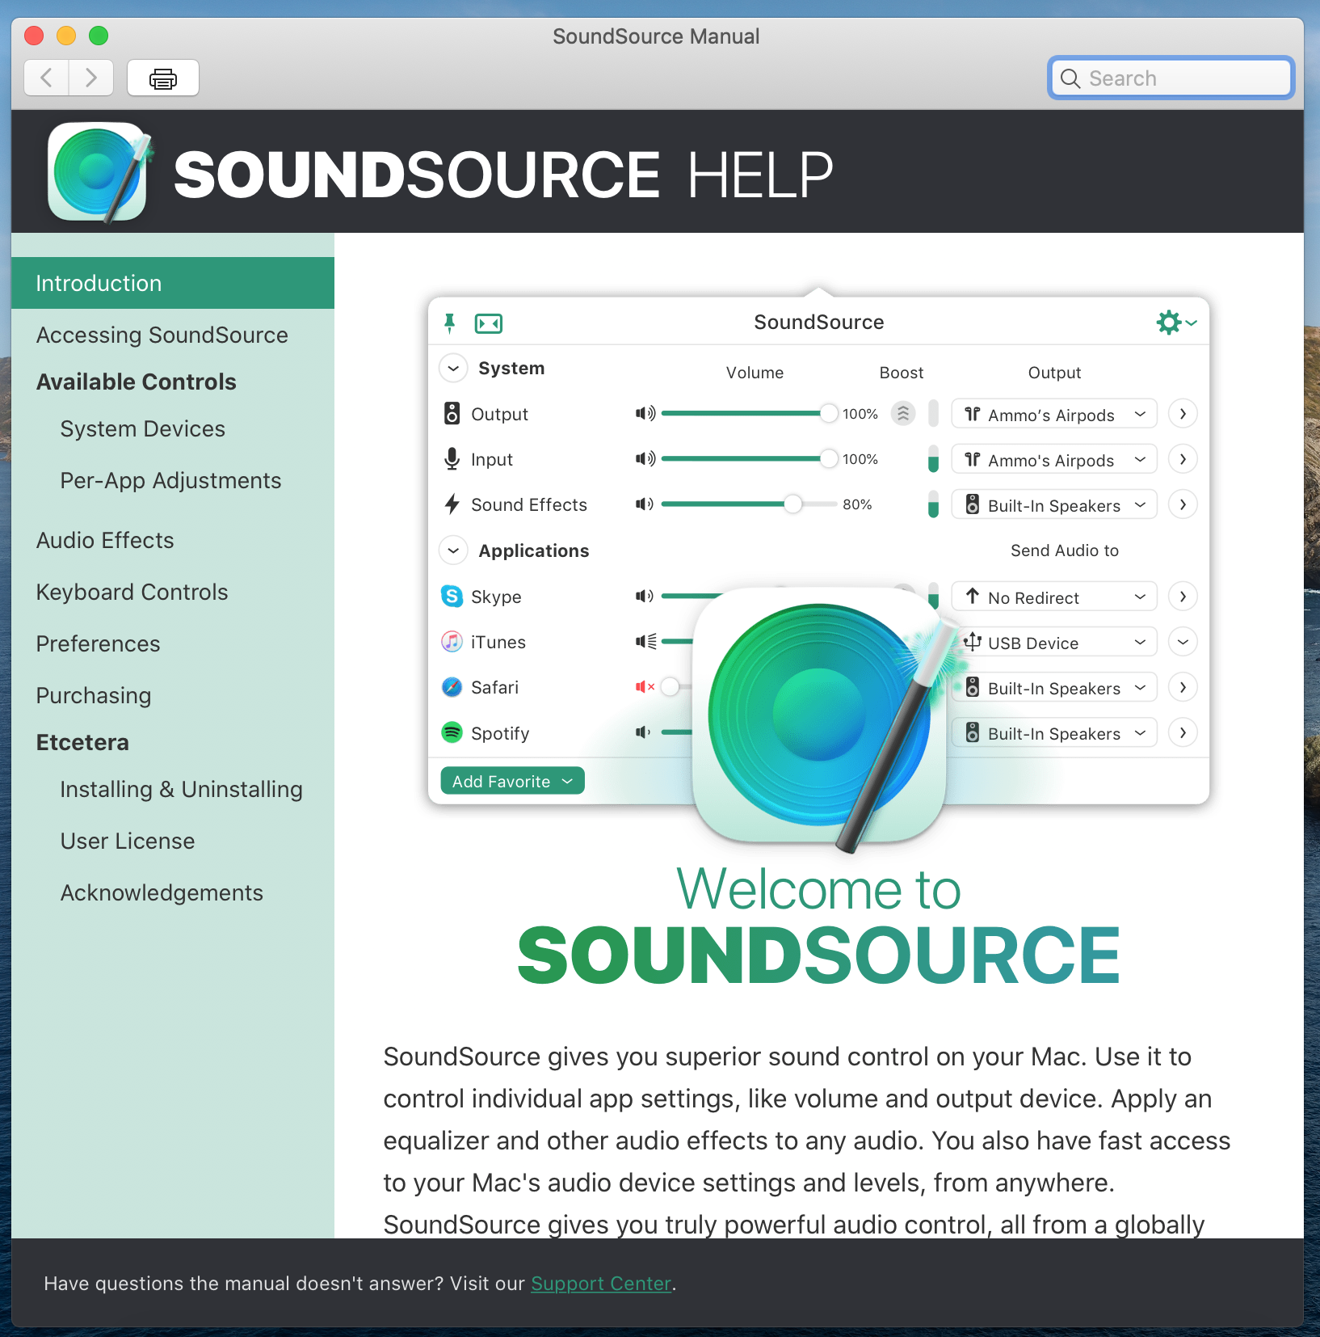The height and width of the screenshot is (1337, 1320).
Task: Expand Safari row details arrow
Action: (1183, 687)
